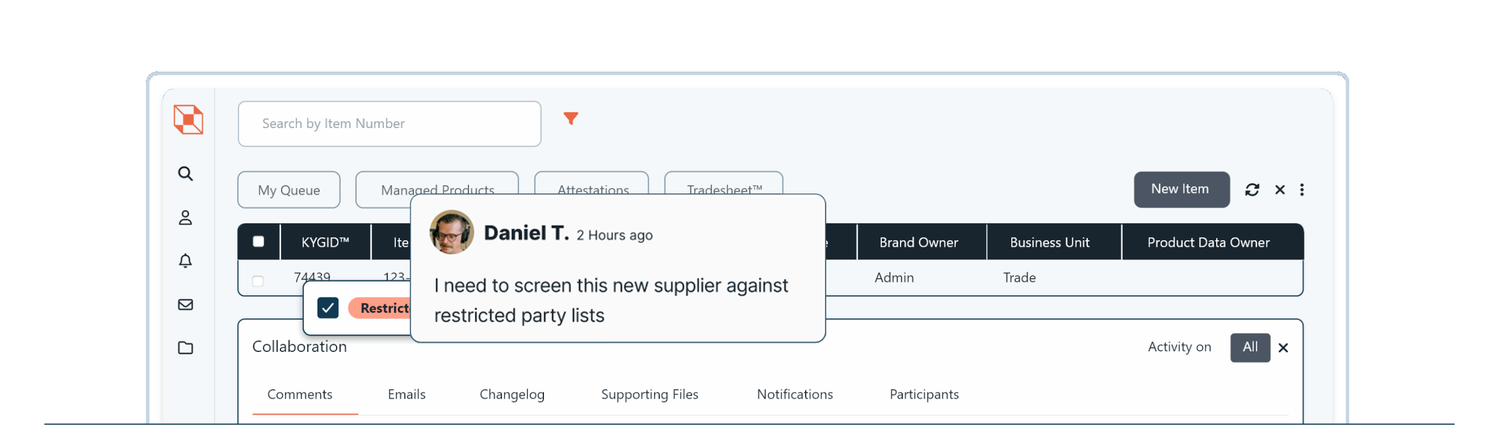
Task: Uncheck the Restricted tag checkbox
Action: click(x=327, y=307)
